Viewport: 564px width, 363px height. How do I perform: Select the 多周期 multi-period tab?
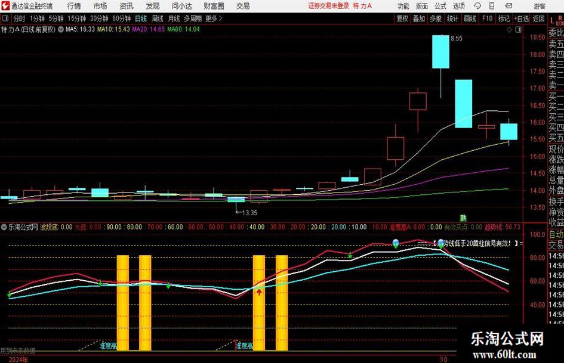point(193,18)
